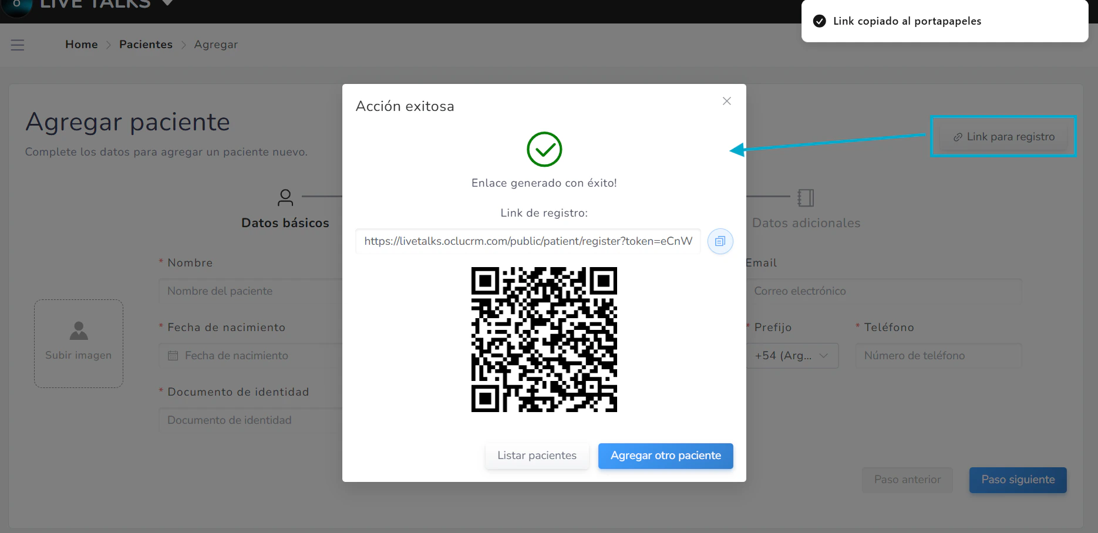1098x533 pixels.
Task: Click the Link de registro label
Action: pyautogui.click(x=544, y=213)
